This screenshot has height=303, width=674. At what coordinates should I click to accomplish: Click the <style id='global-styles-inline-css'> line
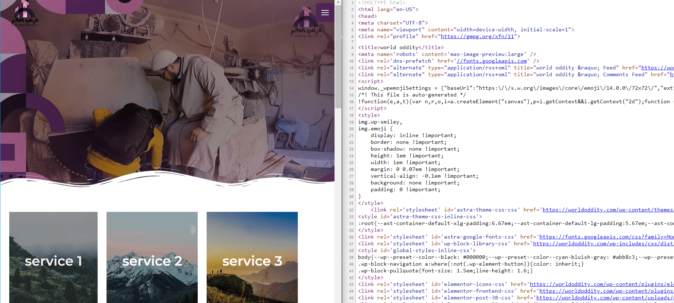(417, 250)
